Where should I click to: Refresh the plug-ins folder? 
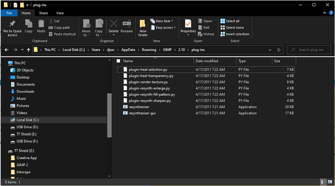pyautogui.click(x=279, y=50)
